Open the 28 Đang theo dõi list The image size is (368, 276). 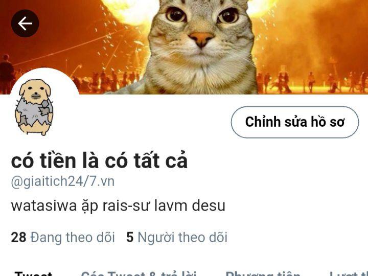[63, 237]
